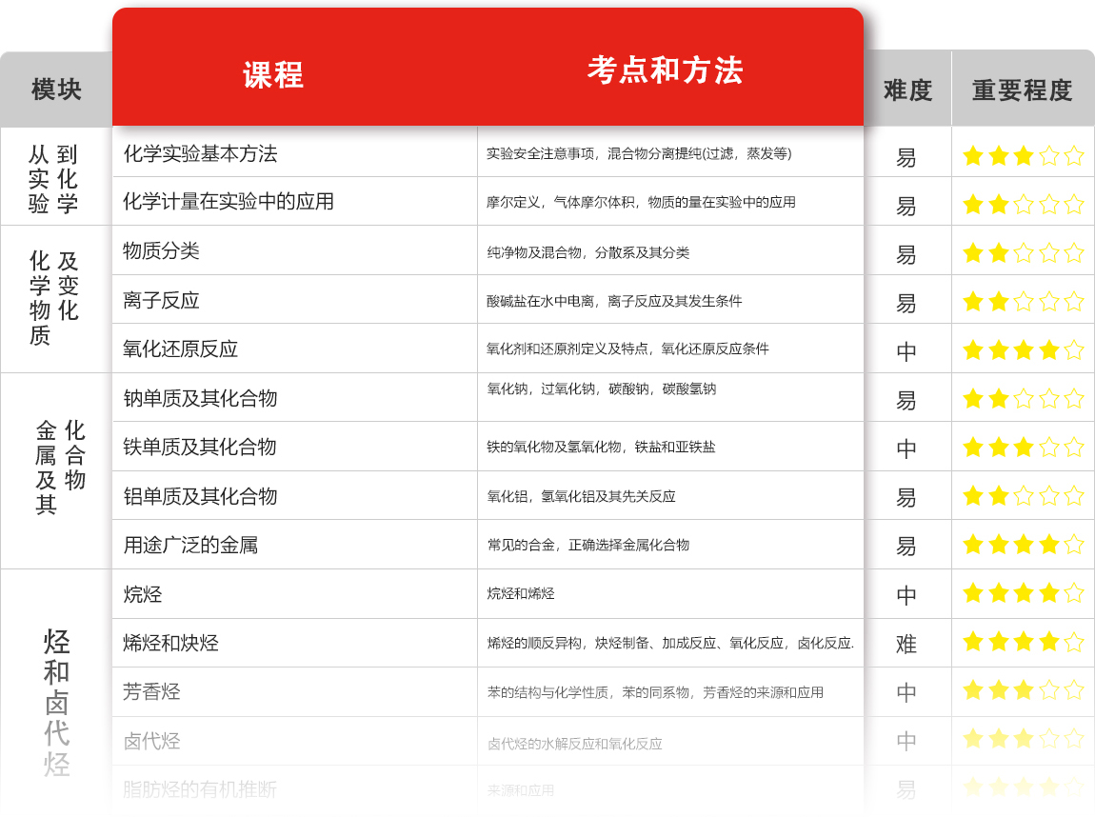This screenshot has height=817, width=1095.
Task: Select the course 铝单质及其化合物
Action: tap(200, 496)
